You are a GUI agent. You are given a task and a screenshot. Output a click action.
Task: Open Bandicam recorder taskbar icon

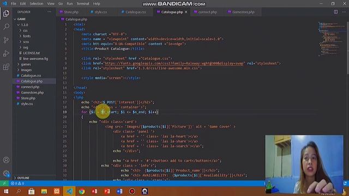(x=132, y=191)
